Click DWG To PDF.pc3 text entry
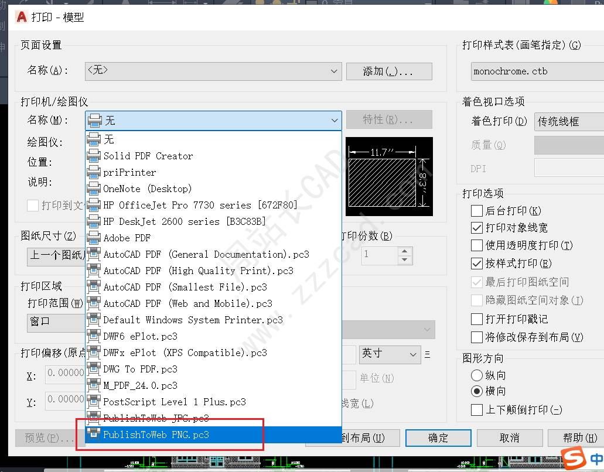The image size is (604, 472). [x=140, y=369]
